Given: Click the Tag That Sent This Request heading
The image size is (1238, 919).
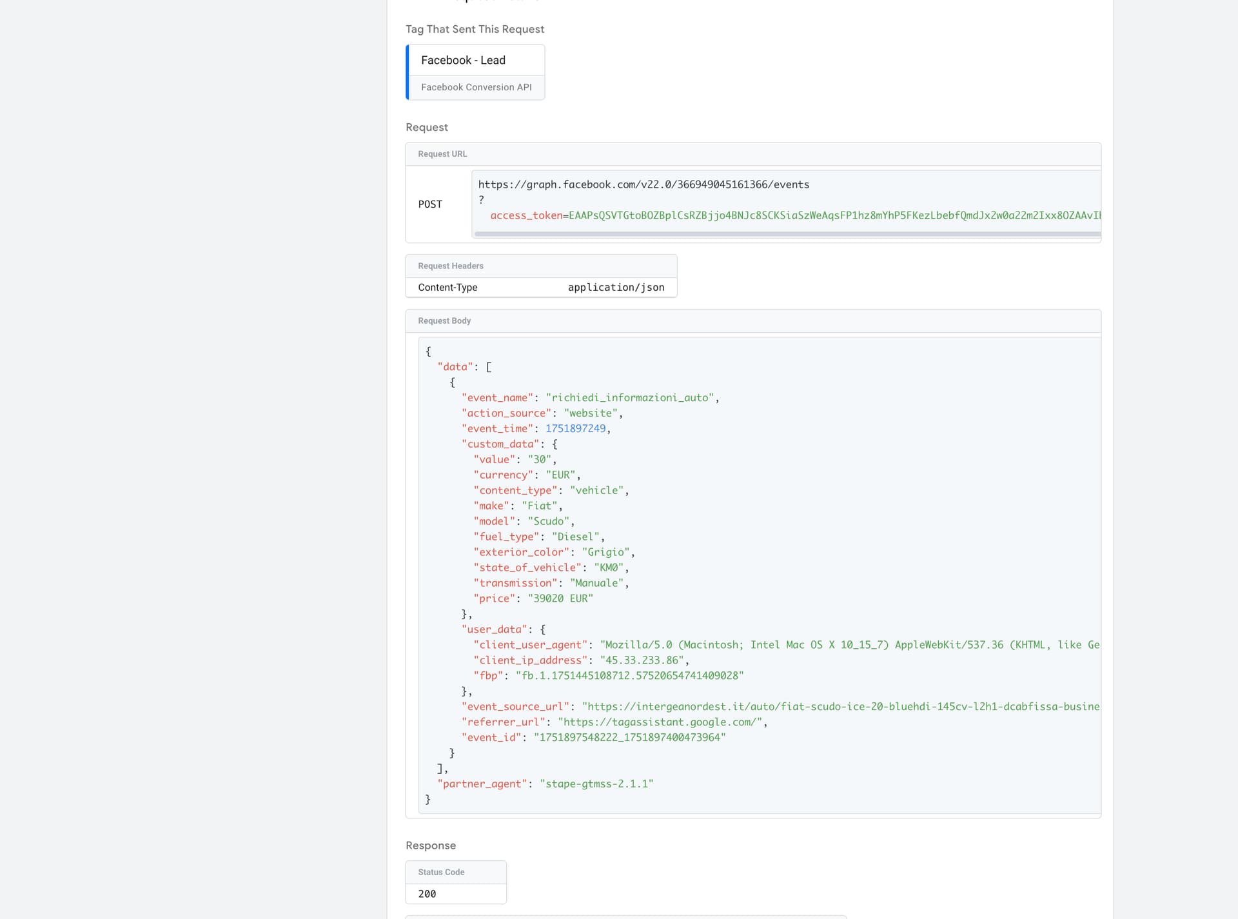Looking at the screenshot, I should [475, 30].
